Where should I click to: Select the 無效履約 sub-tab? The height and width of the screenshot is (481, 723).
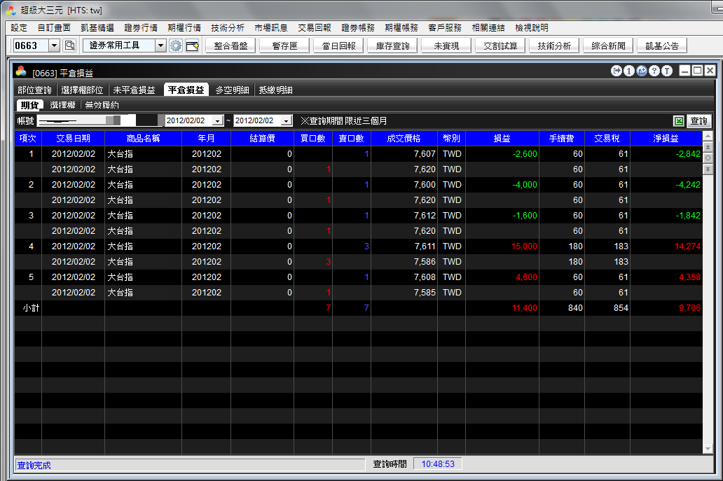point(102,105)
